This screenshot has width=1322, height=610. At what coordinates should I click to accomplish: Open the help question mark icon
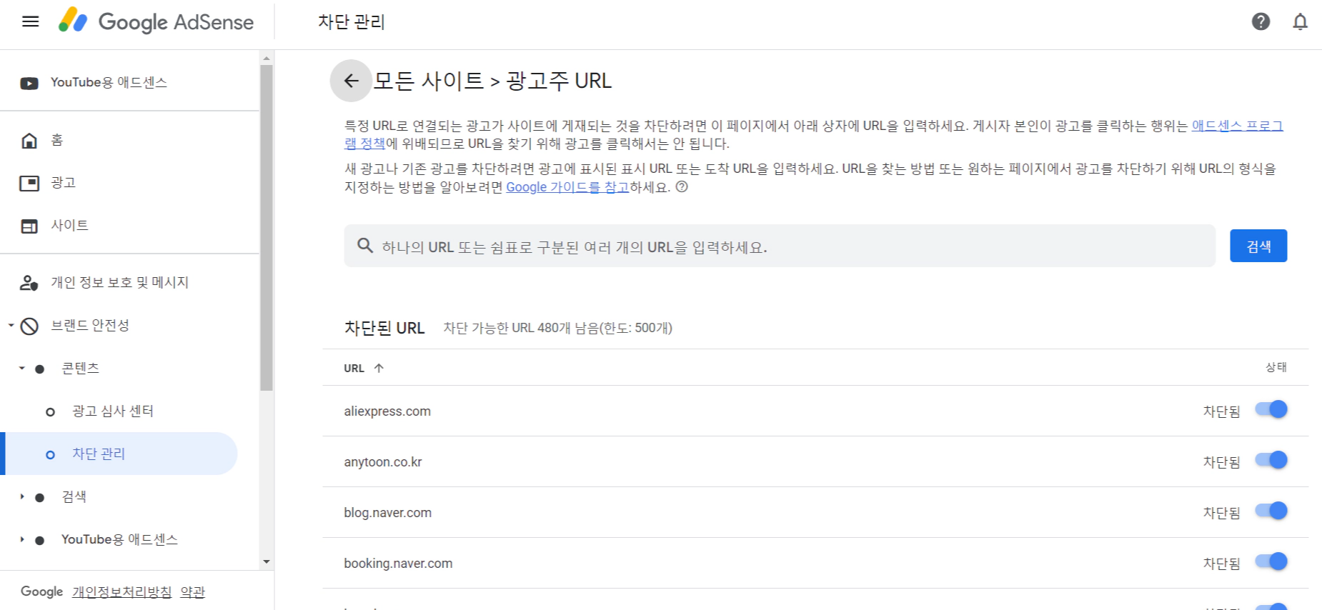point(1261,21)
